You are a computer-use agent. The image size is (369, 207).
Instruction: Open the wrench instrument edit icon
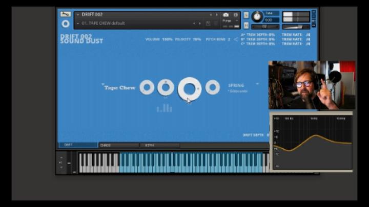[66, 14]
